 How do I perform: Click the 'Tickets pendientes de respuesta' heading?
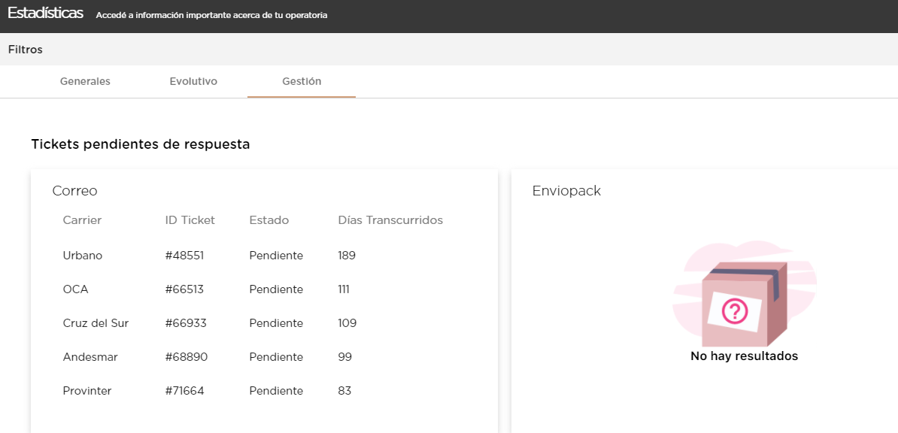(141, 144)
